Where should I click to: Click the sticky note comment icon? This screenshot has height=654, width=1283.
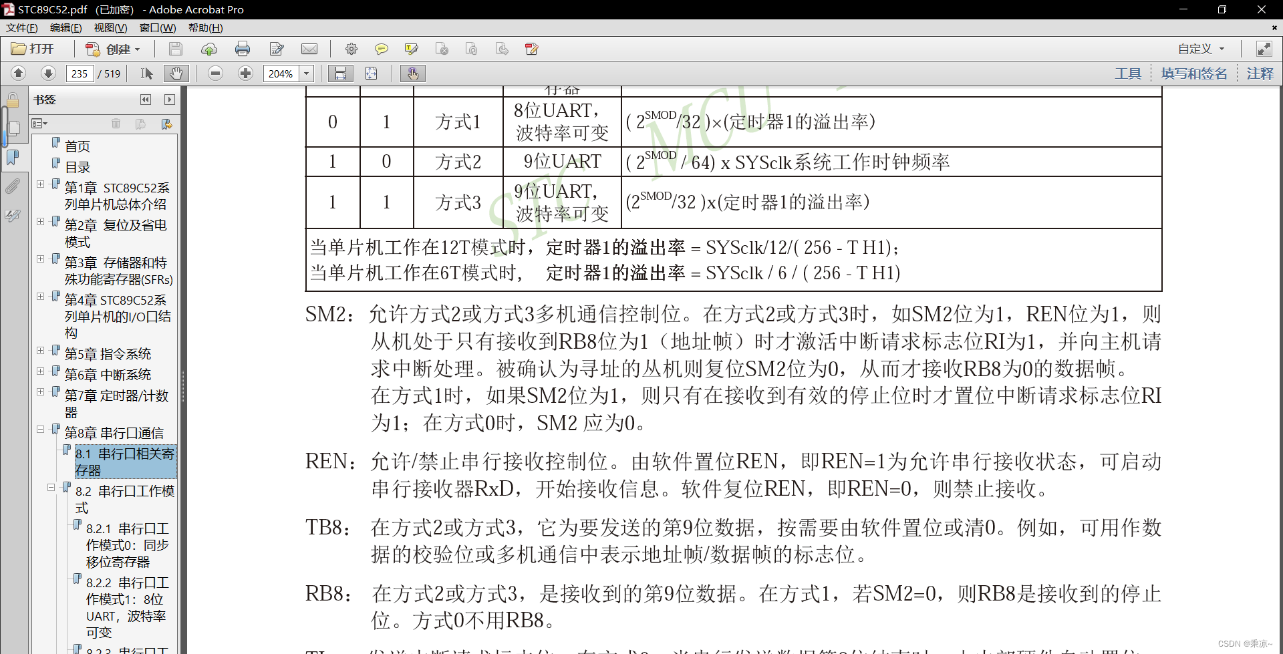point(382,49)
